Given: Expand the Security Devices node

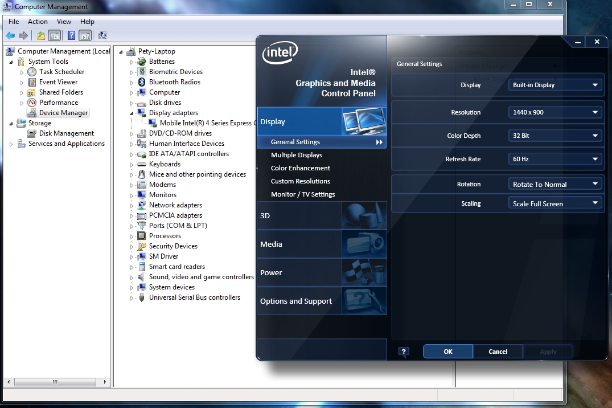Looking at the screenshot, I should [132, 247].
